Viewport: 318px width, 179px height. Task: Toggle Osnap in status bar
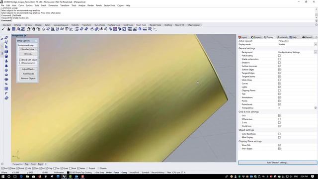[124, 173]
